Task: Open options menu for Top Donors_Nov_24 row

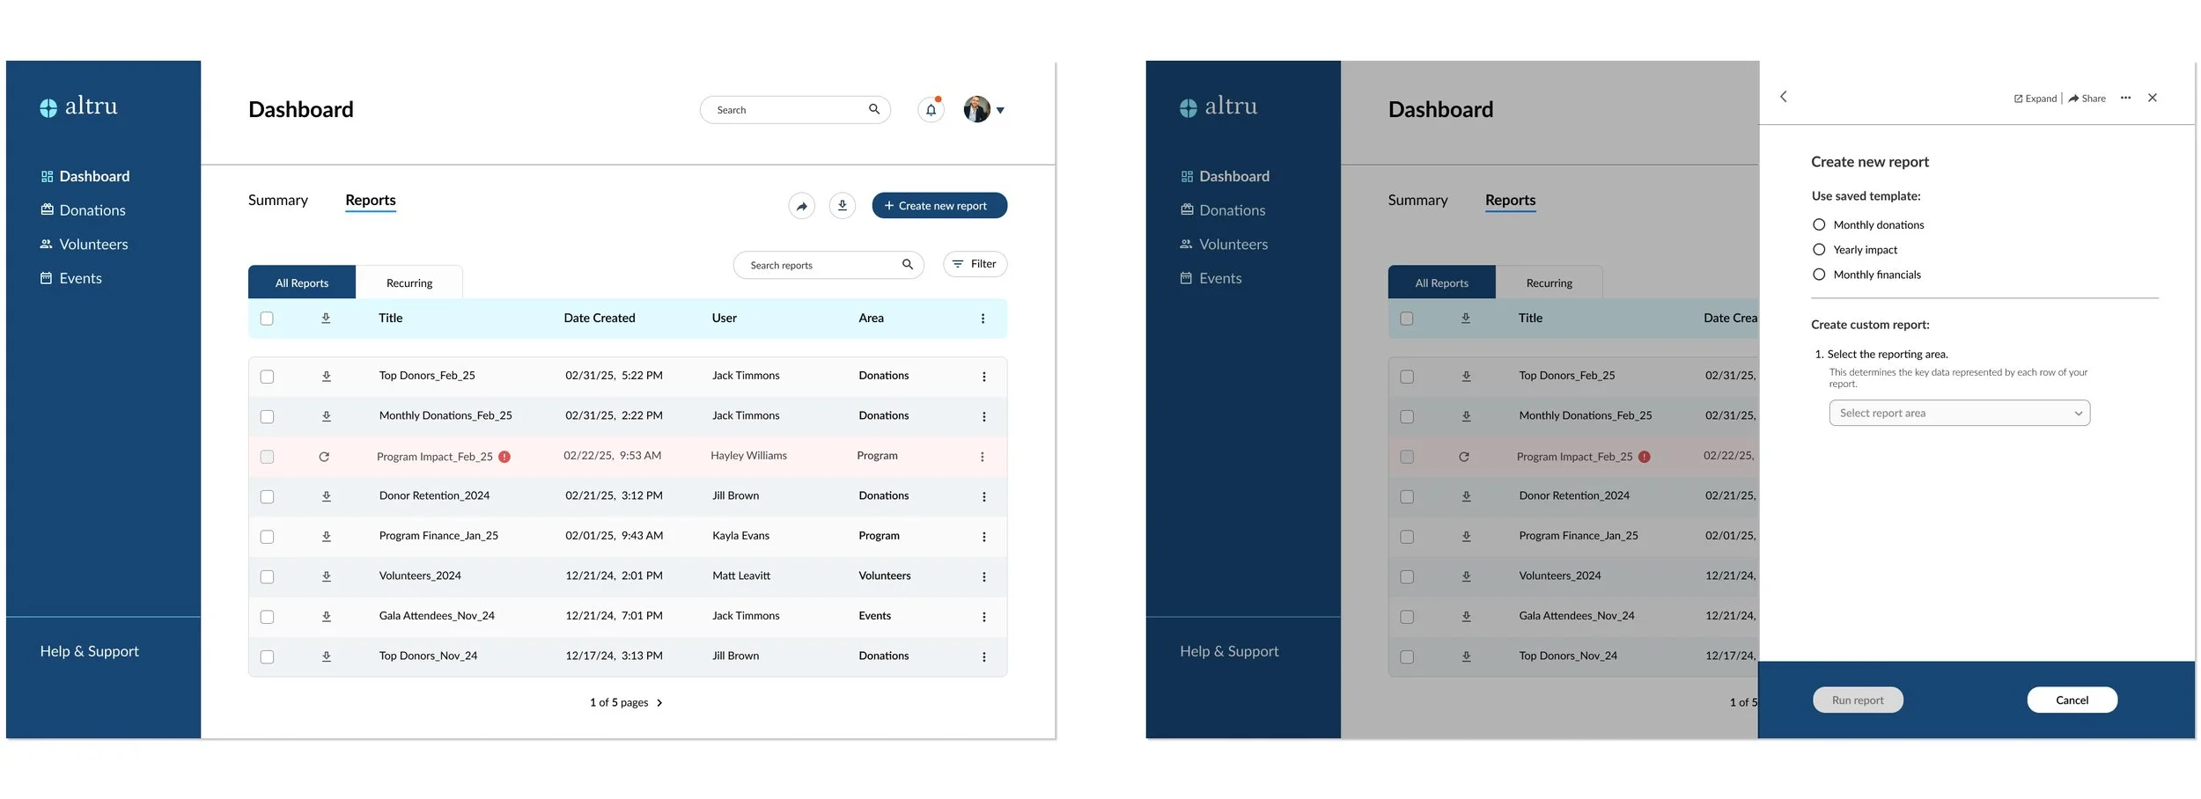Action: (983, 656)
